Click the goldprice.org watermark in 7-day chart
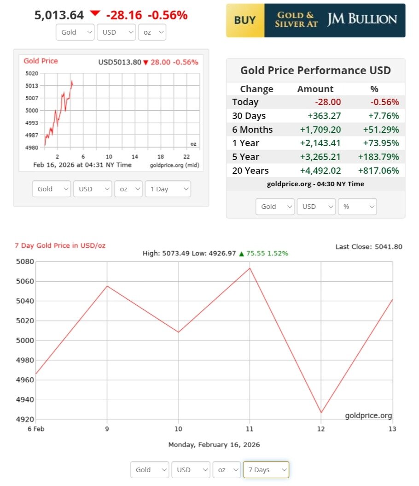419x486 pixels. (368, 415)
